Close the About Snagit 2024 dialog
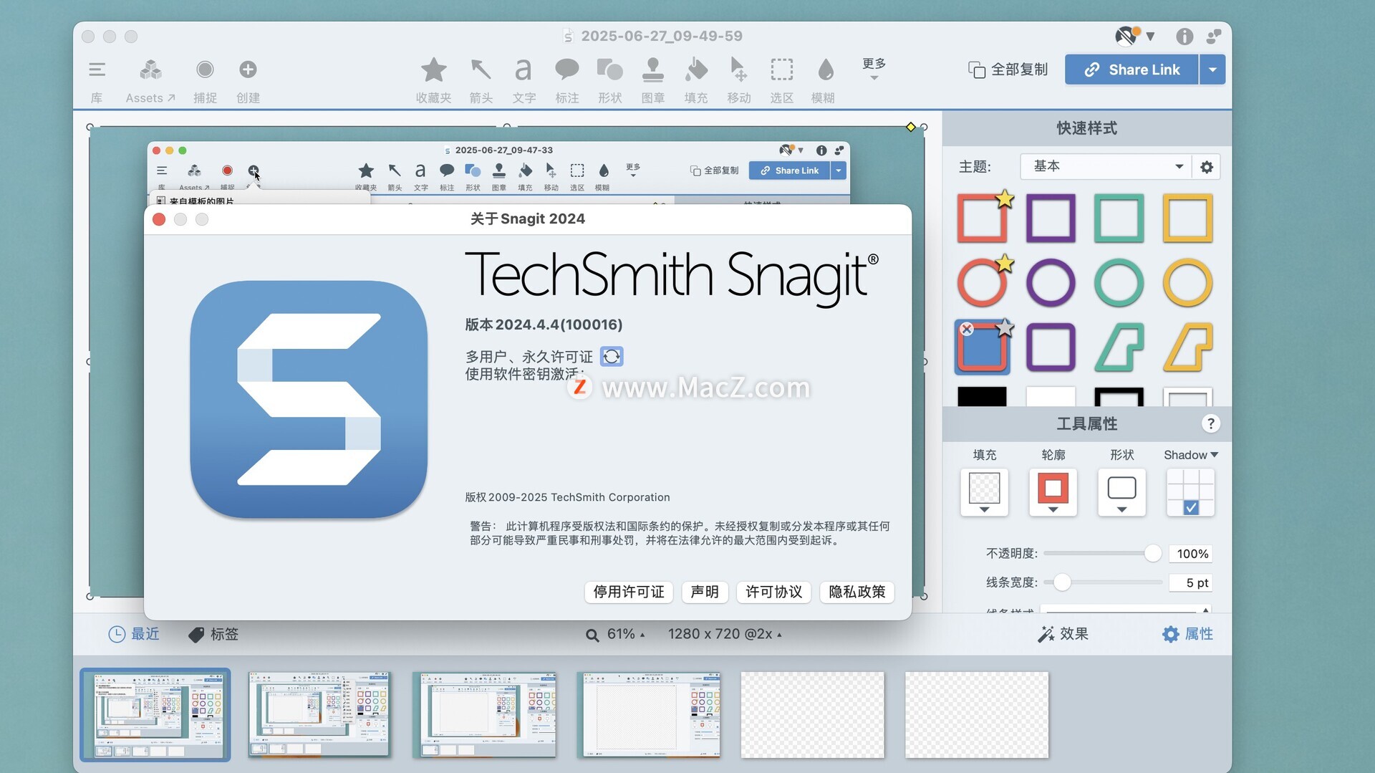The image size is (1375, 773). pyautogui.click(x=159, y=219)
